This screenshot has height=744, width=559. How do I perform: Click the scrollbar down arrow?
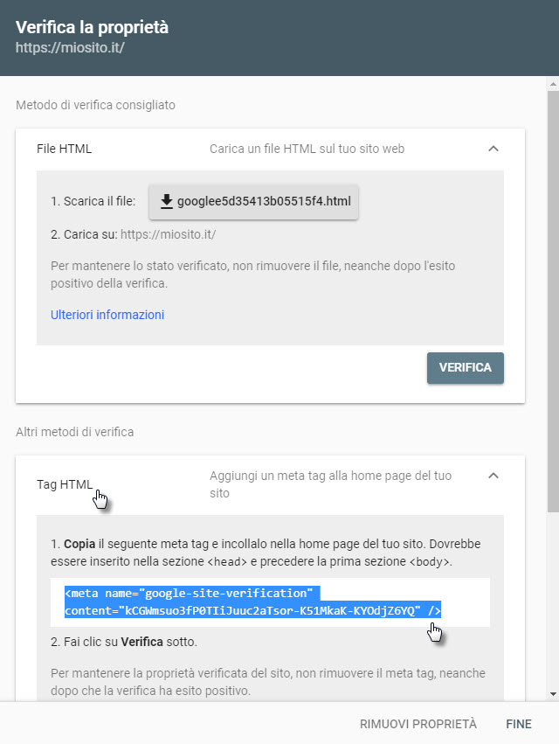553,694
